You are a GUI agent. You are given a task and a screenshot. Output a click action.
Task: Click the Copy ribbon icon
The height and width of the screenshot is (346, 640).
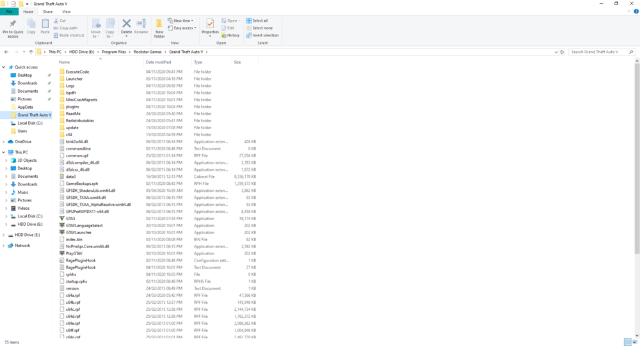[x=31, y=24]
